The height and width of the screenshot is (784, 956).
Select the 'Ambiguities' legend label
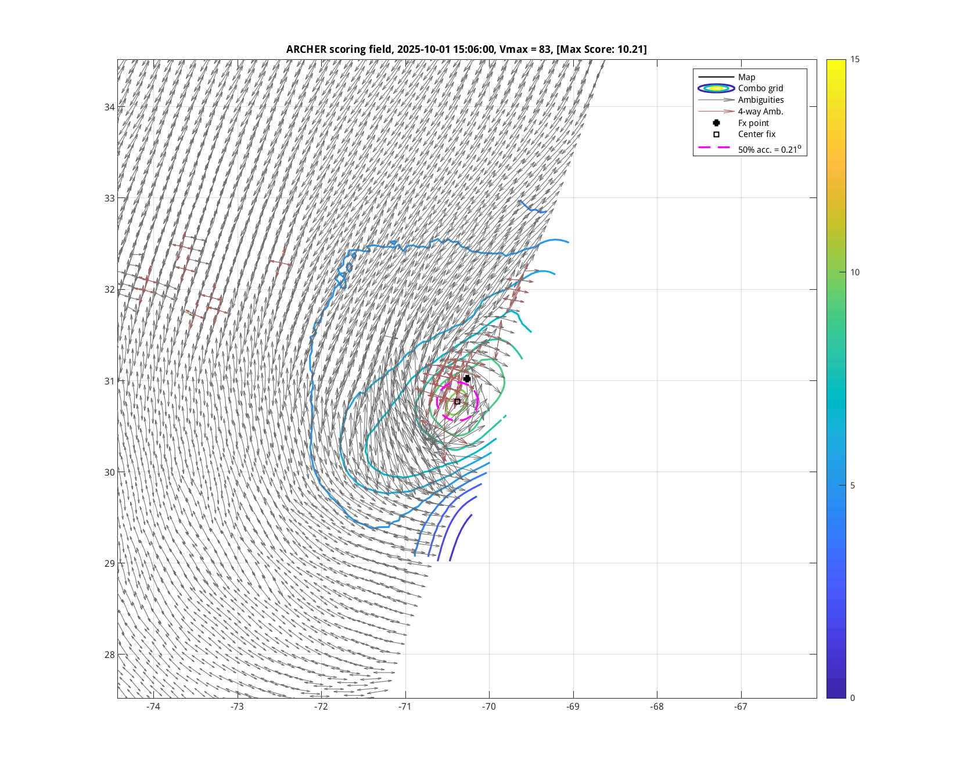(761, 100)
